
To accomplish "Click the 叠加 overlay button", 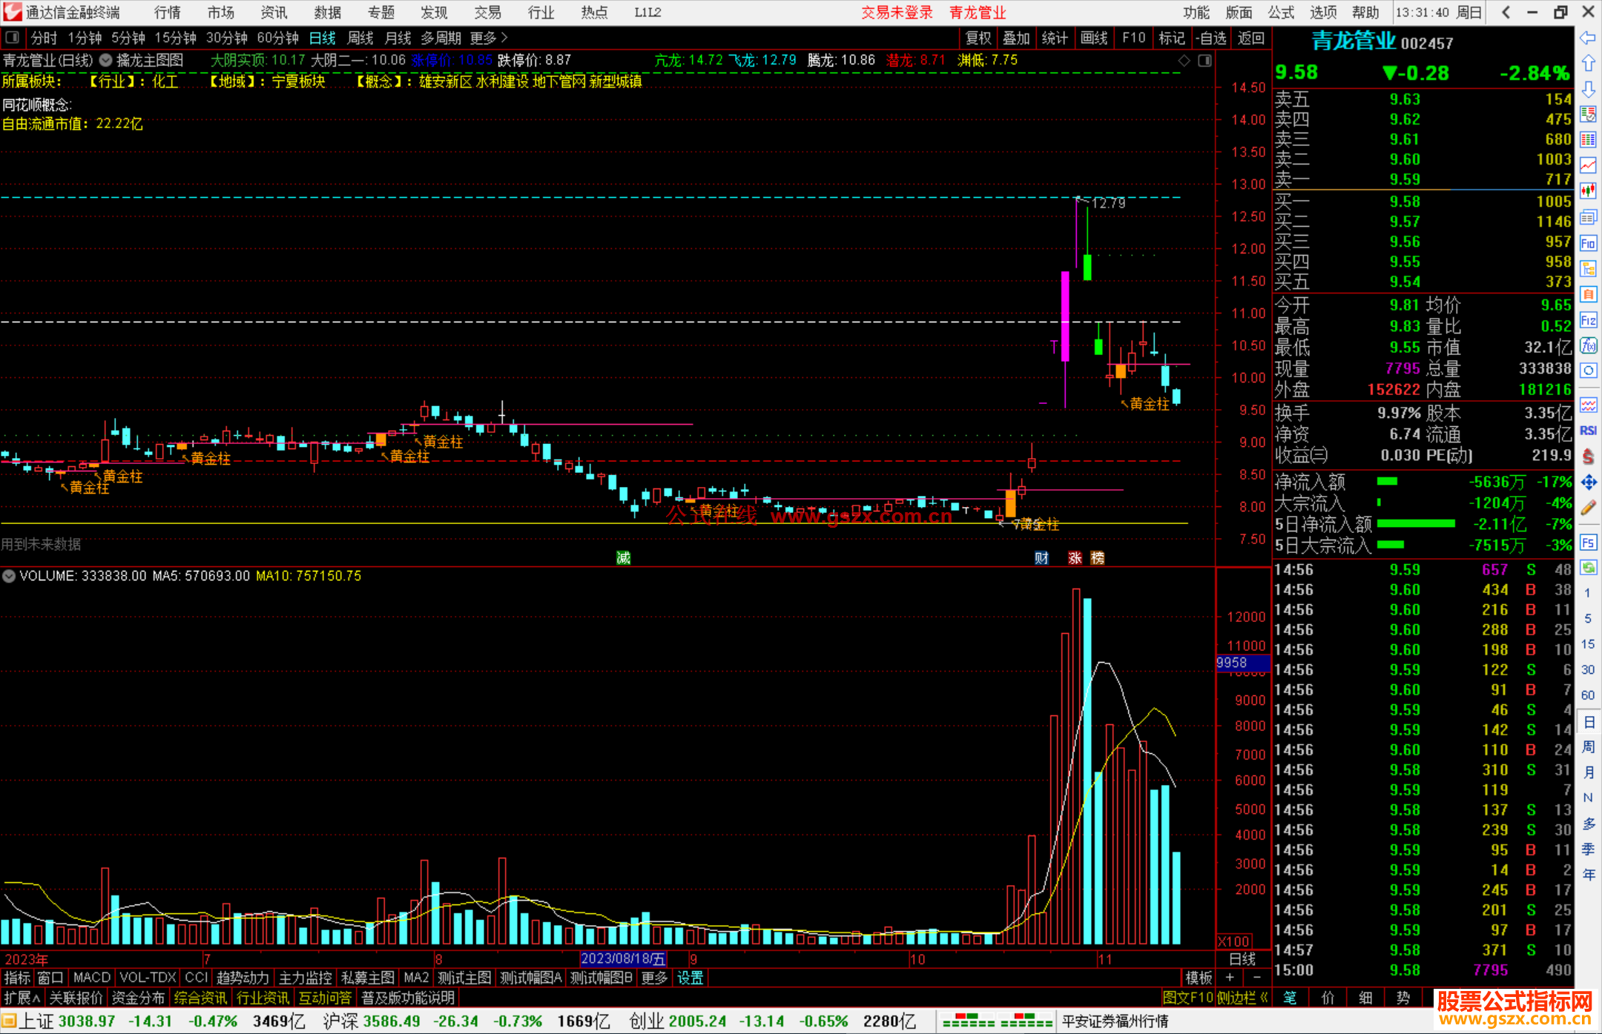I will click(1016, 38).
